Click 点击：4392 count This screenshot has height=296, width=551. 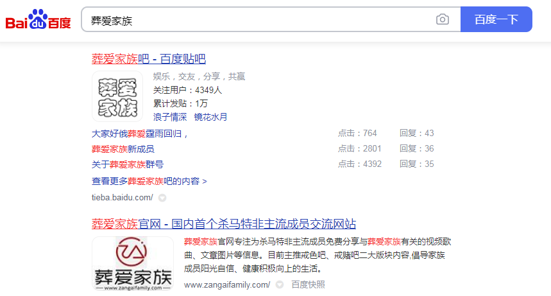pyautogui.click(x=360, y=164)
